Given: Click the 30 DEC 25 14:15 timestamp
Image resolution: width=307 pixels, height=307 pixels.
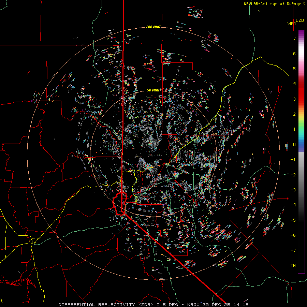Looking at the screenshot, I should tap(225, 305).
